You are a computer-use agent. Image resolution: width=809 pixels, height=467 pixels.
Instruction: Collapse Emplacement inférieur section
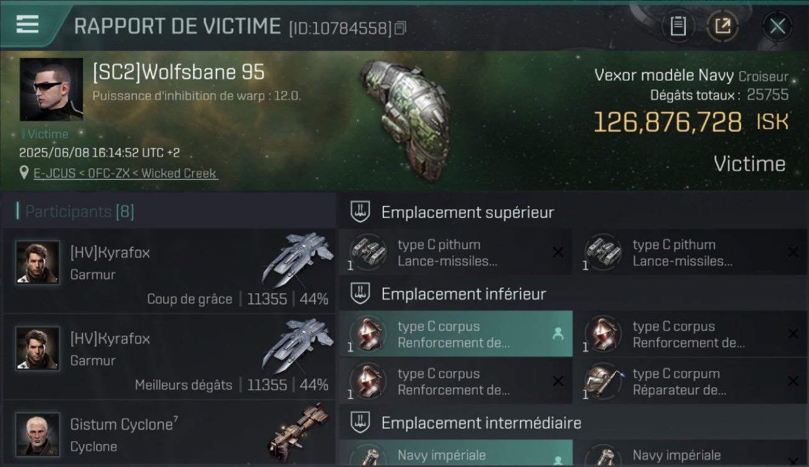pos(360,293)
